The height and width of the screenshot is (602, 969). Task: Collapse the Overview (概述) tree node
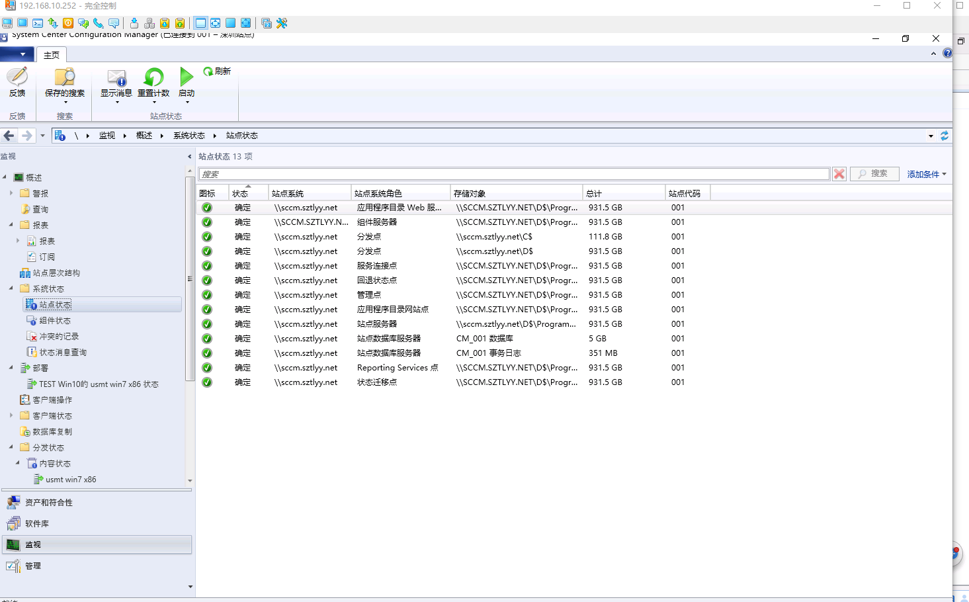point(5,177)
